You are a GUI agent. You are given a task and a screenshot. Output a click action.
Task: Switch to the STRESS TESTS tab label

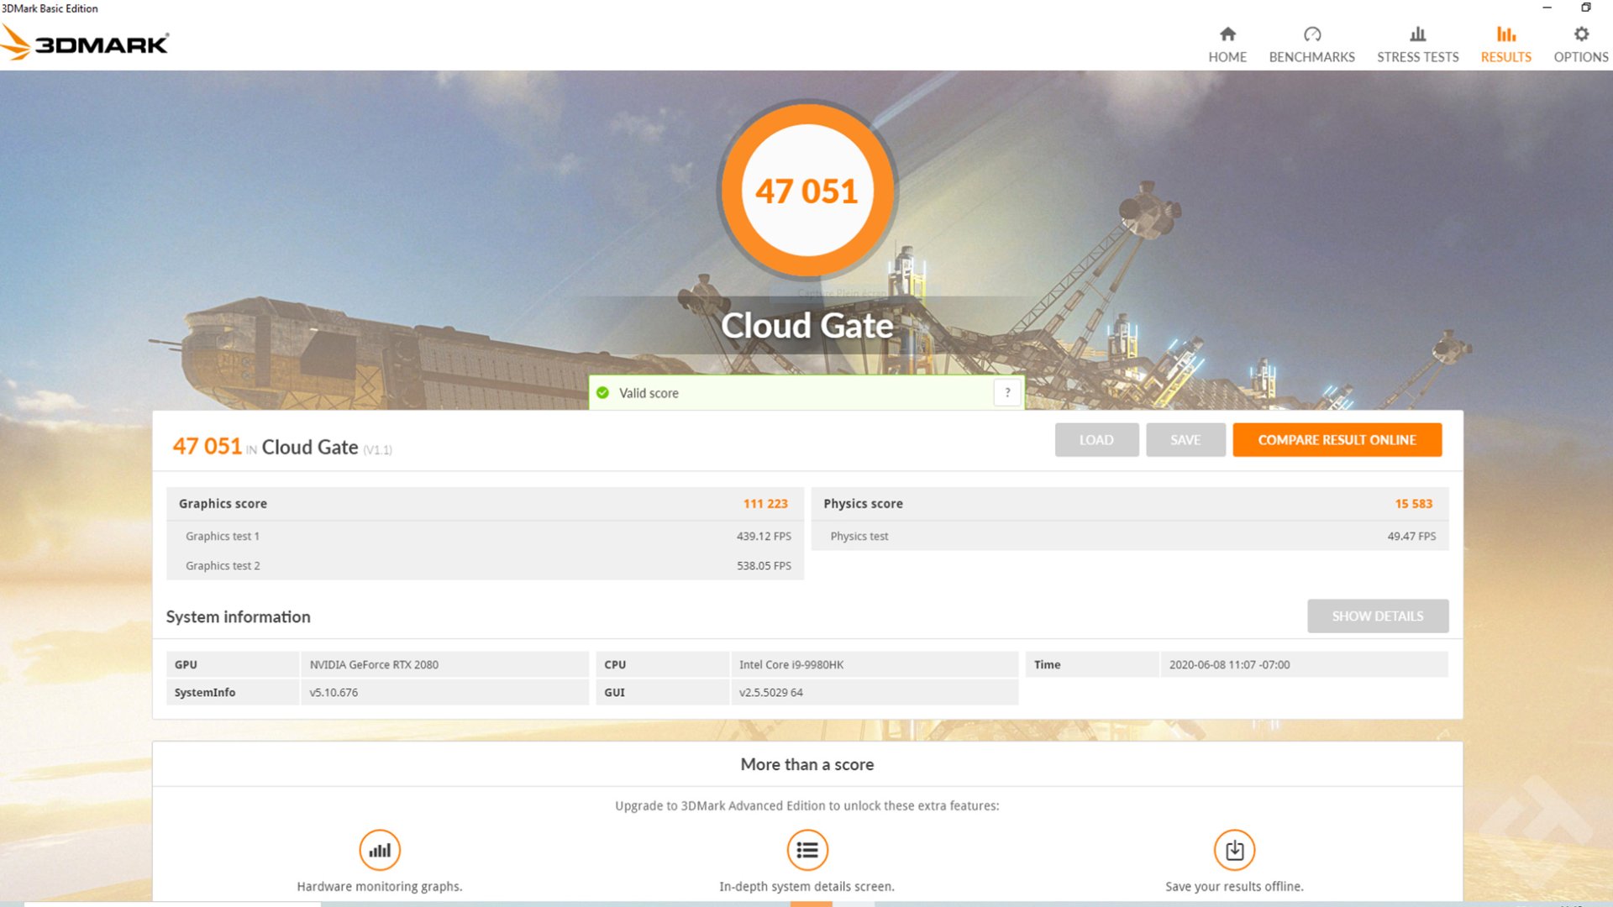[1418, 57]
